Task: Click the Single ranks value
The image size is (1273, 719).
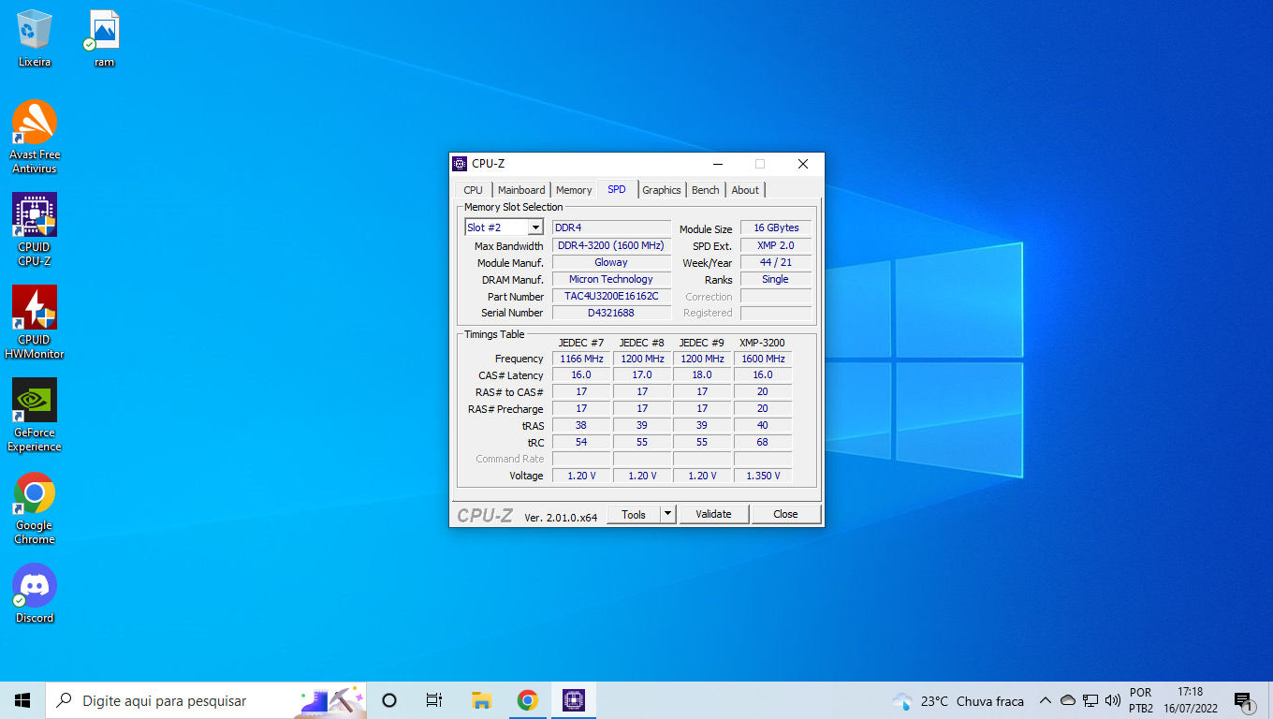Action: click(x=776, y=279)
